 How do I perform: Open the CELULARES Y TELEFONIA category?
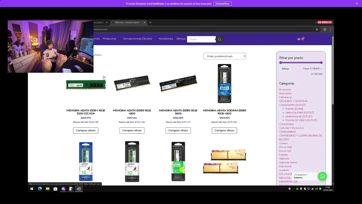(293, 101)
